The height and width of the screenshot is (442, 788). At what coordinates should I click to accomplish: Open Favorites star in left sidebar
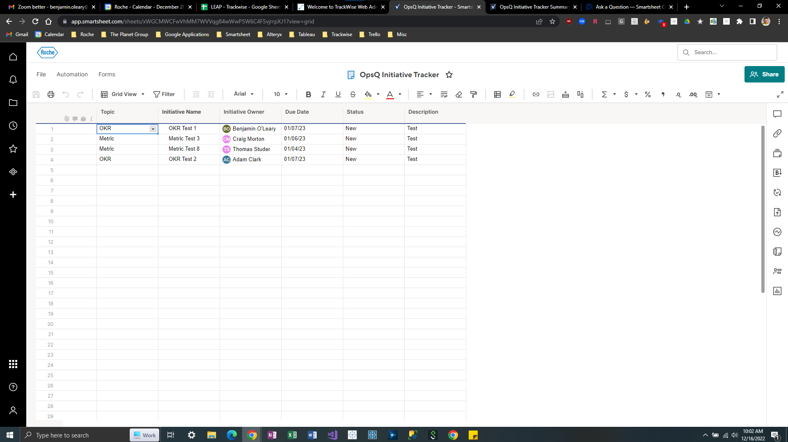coord(13,149)
